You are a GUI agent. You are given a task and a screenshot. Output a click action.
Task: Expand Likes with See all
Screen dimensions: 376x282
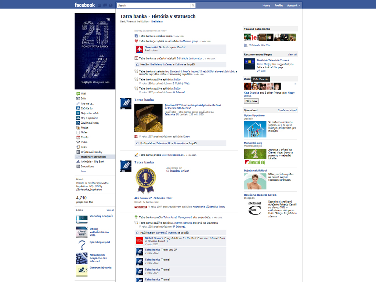110,210
